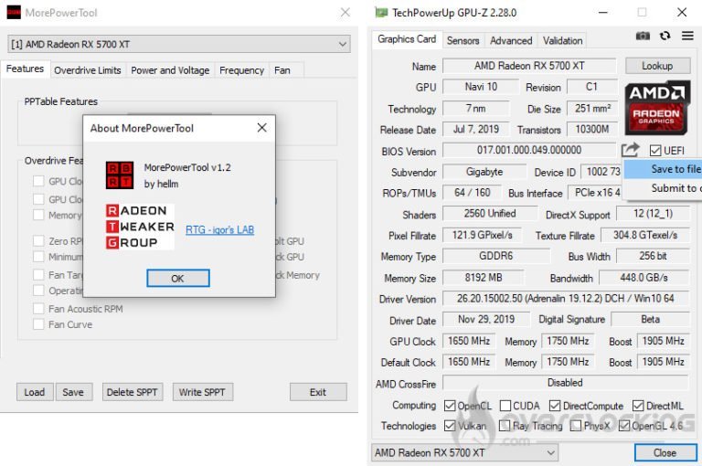The height and width of the screenshot is (466, 702).
Task: Click the Navi 10 GPU field
Action: pyautogui.click(x=481, y=87)
